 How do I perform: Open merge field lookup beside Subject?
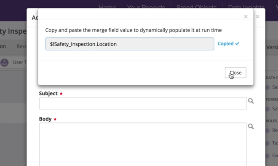[x=251, y=101]
